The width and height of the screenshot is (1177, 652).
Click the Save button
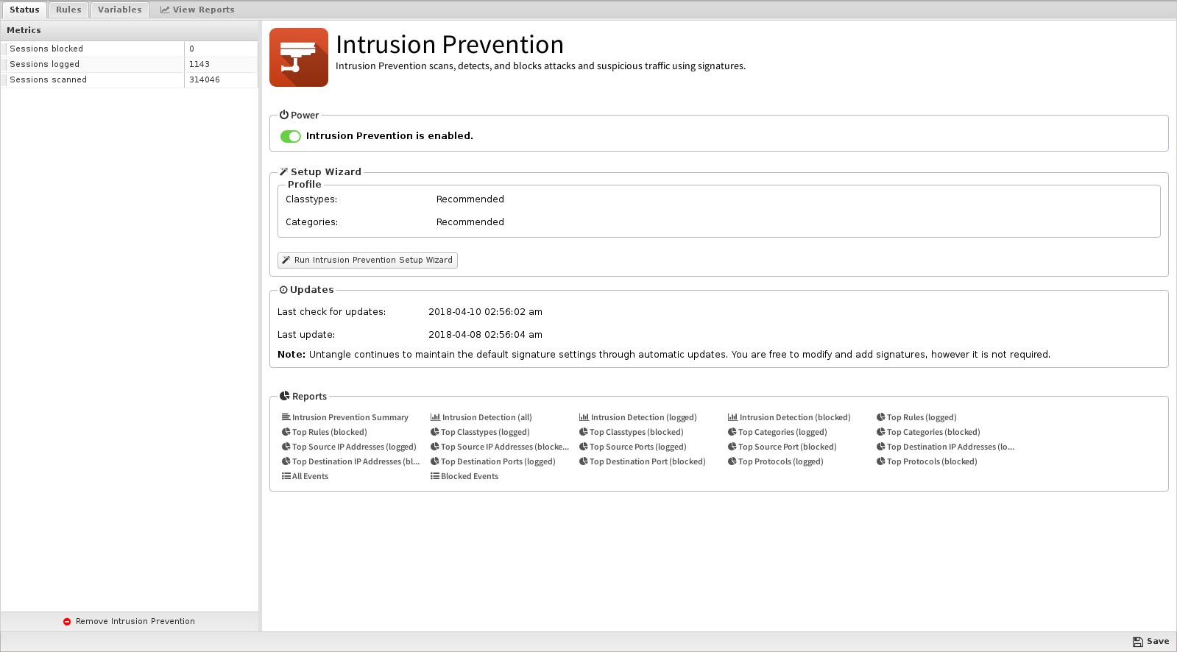coord(1151,642)
